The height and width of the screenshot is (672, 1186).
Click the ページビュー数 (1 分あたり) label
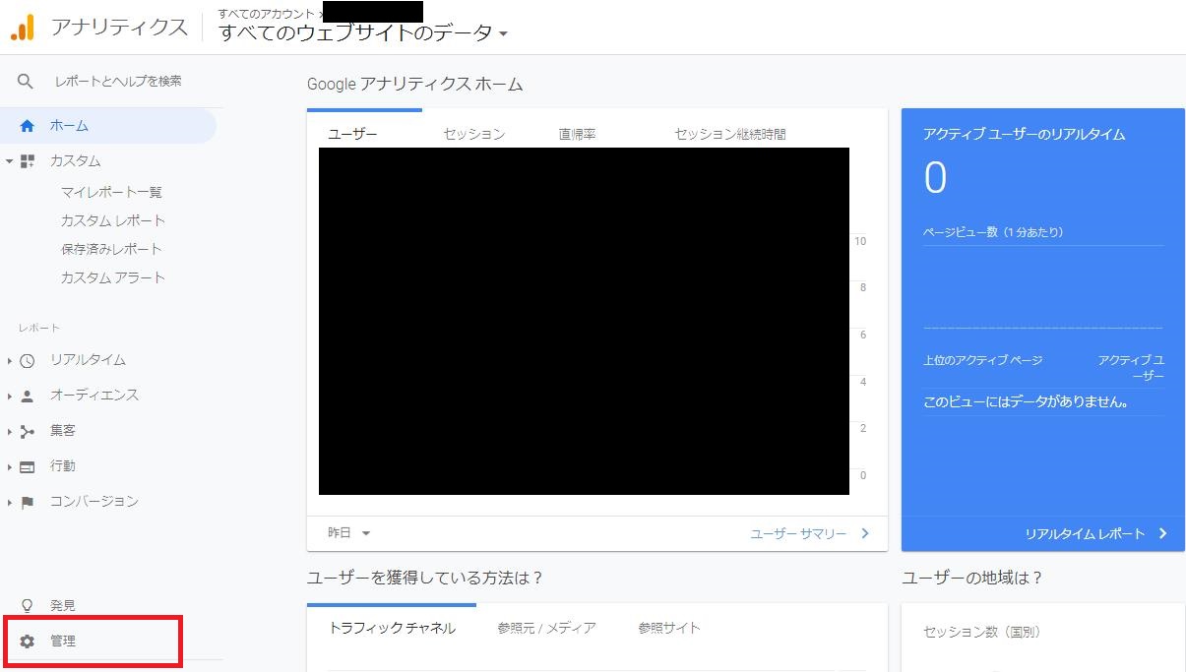993,232
